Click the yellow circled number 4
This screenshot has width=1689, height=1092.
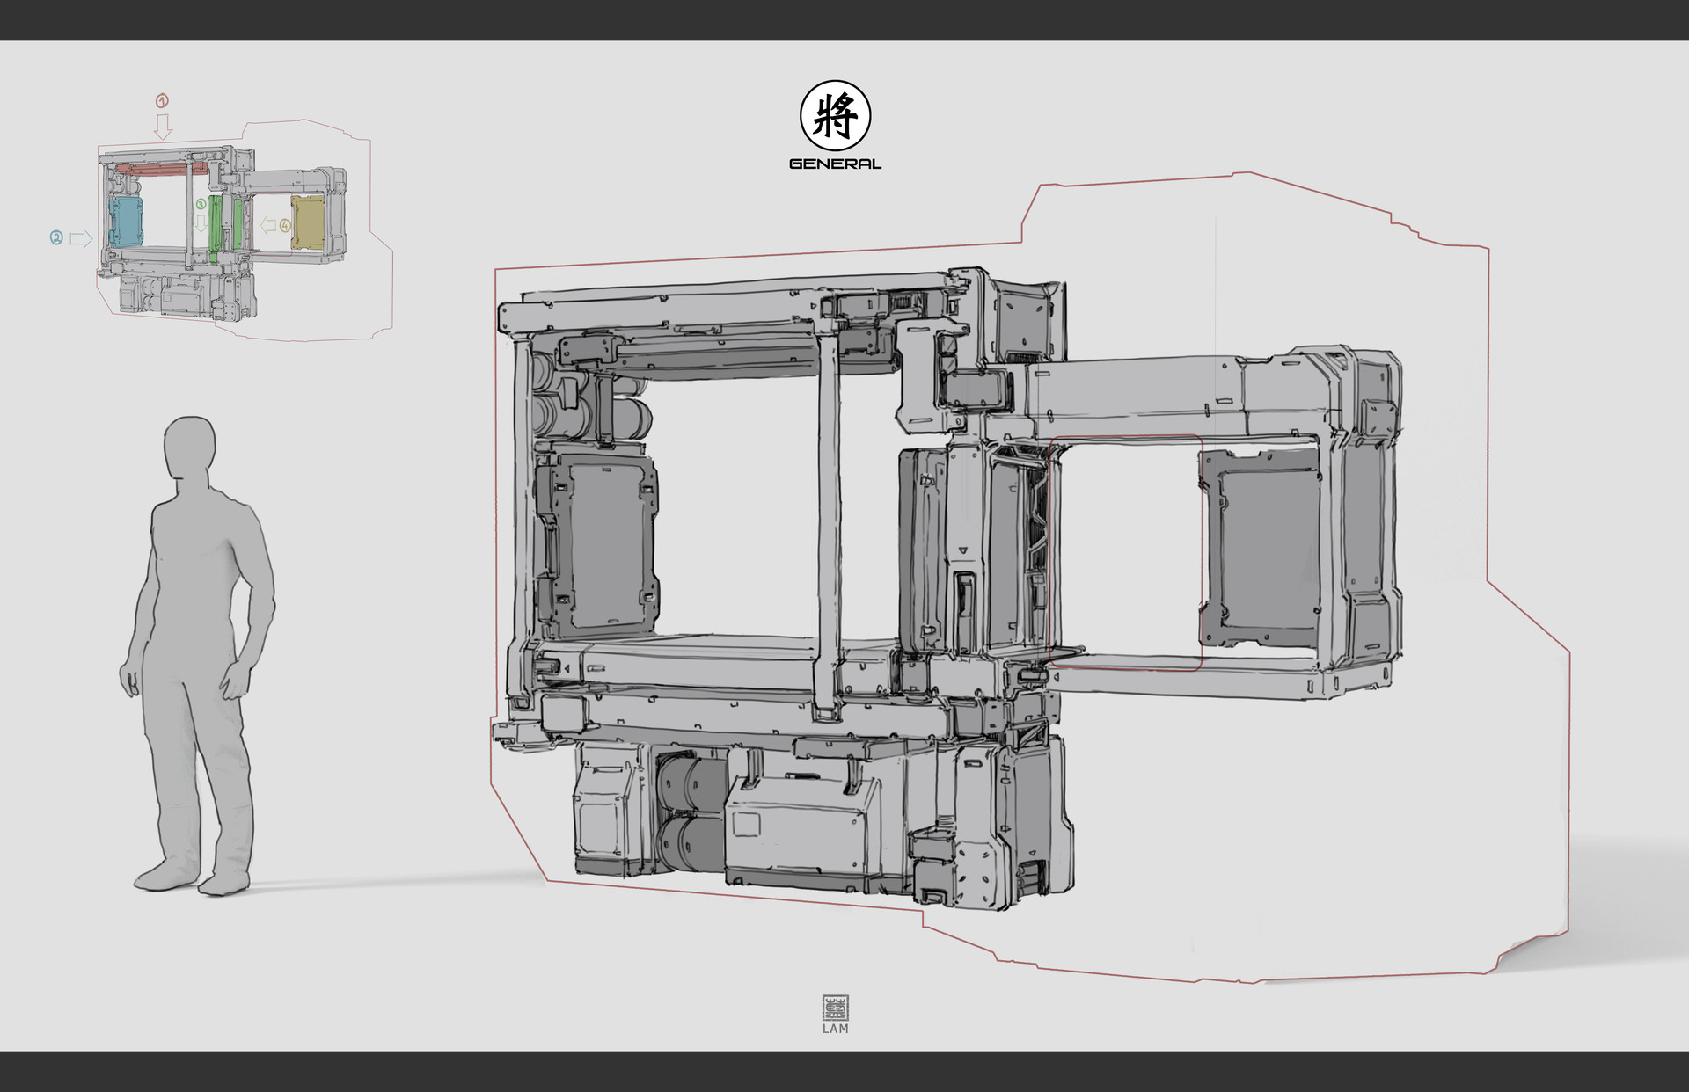tap(285, 226)
